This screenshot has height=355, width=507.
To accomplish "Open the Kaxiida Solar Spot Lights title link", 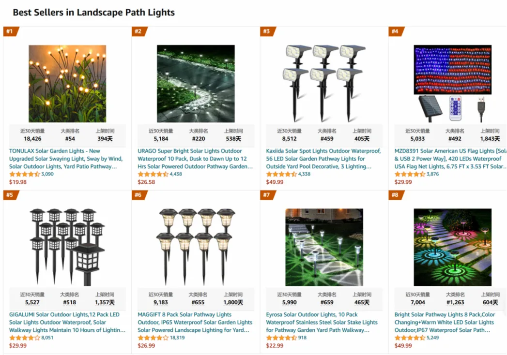I will click(323, 159).
